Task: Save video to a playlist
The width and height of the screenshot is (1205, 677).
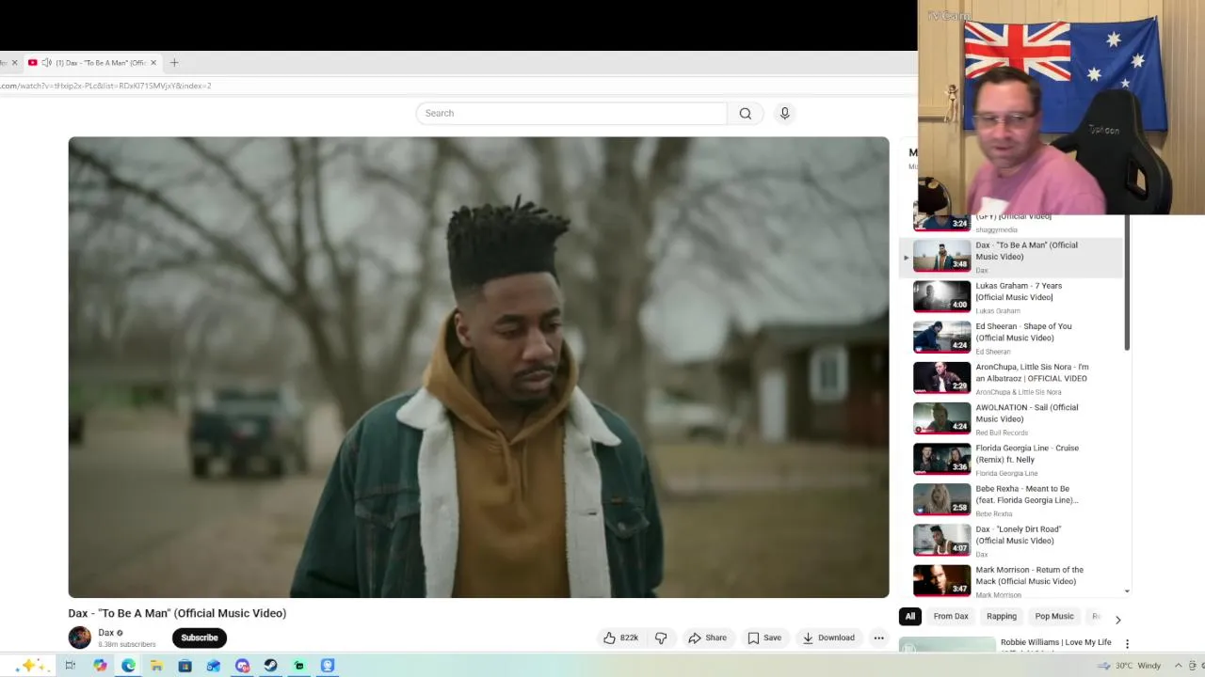Action: tap(764, 638)
